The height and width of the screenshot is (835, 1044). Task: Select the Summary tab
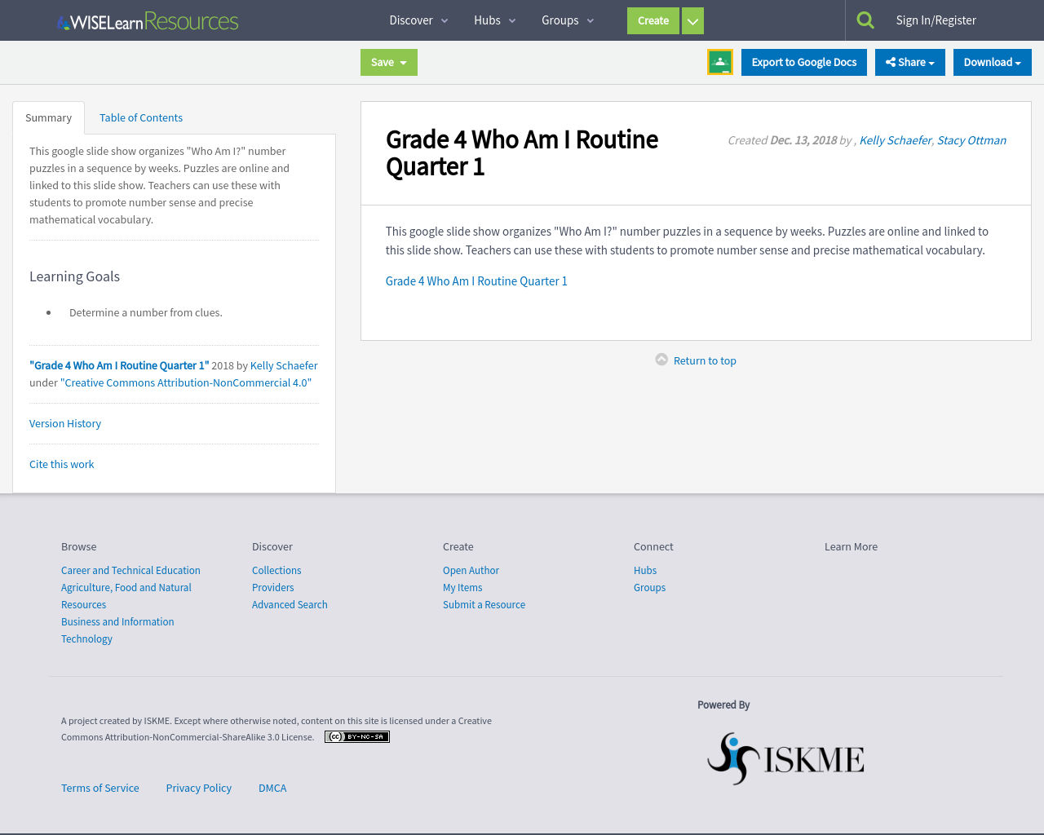(x=48, y=117)
